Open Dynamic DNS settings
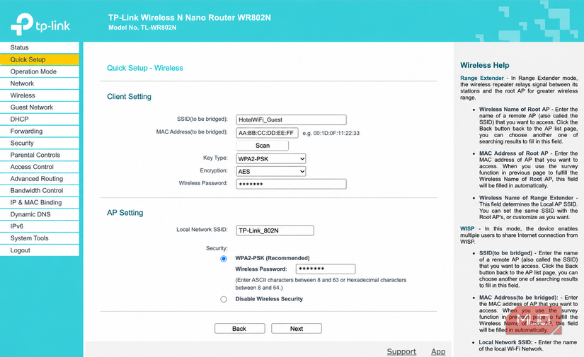Image resolution: width=584 pixels, height=357 pixels. 40,214
